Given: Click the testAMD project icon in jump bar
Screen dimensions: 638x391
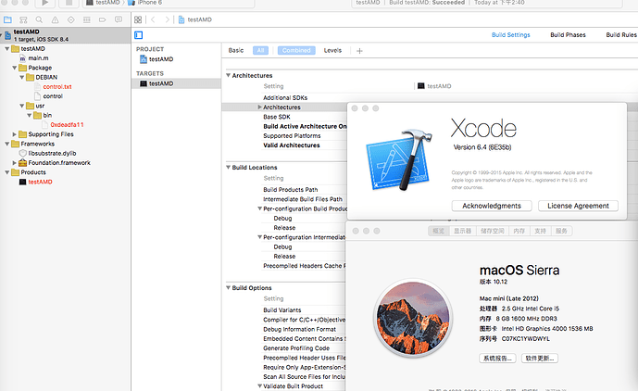Looking at the screenshot, I should pyautogui.click(x=181, y=19).
